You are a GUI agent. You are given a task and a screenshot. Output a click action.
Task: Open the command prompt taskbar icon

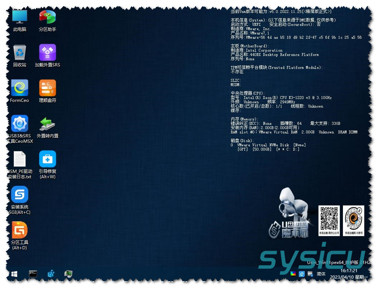33,274
